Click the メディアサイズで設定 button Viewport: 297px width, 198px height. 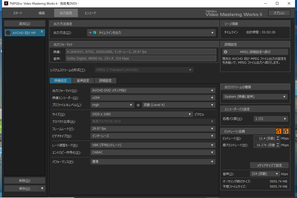(269, 165)
